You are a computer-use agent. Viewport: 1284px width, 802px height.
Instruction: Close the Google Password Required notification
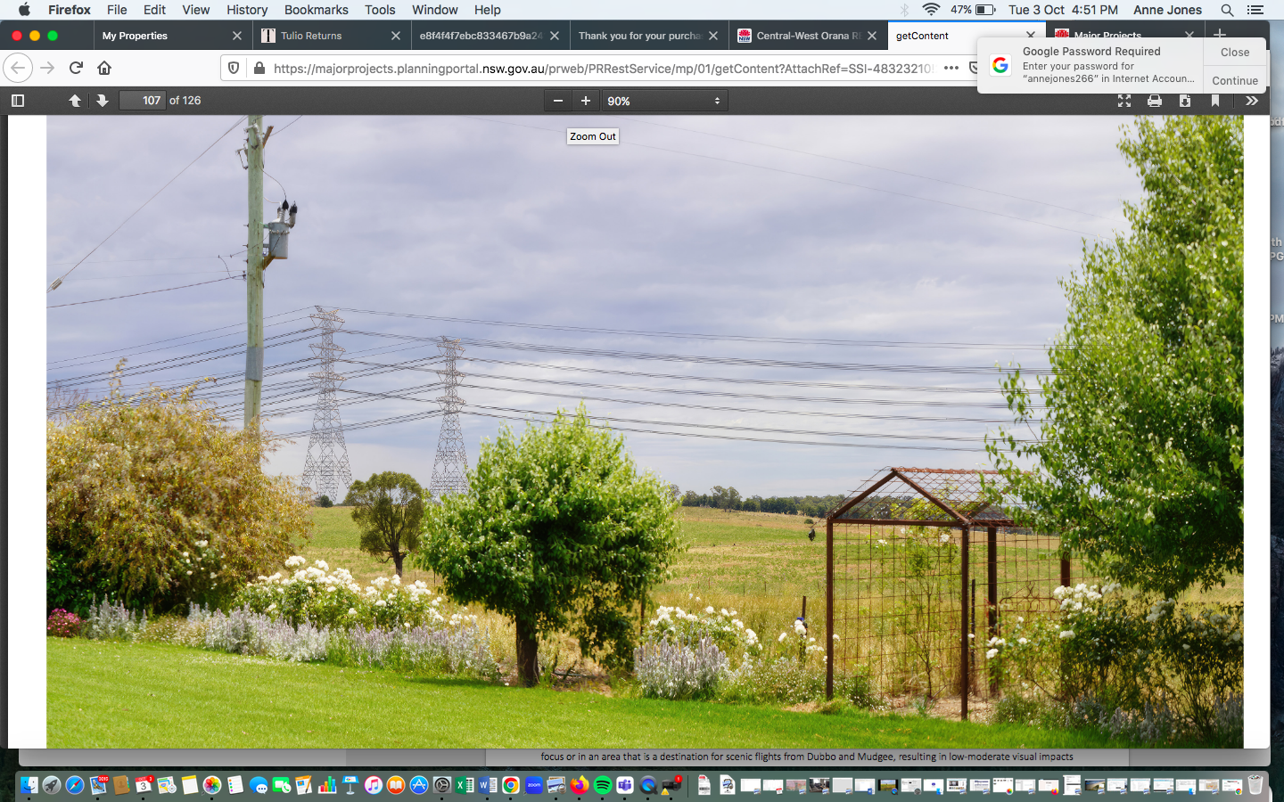point(1234,53)
